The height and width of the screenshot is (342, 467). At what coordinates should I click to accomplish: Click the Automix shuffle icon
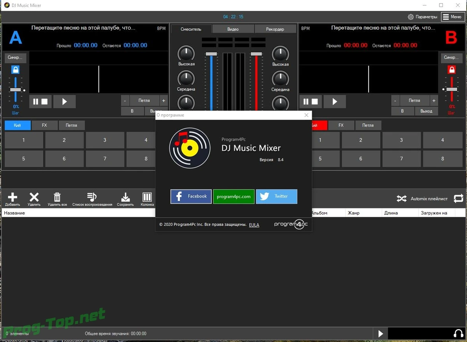coord(402,199)
